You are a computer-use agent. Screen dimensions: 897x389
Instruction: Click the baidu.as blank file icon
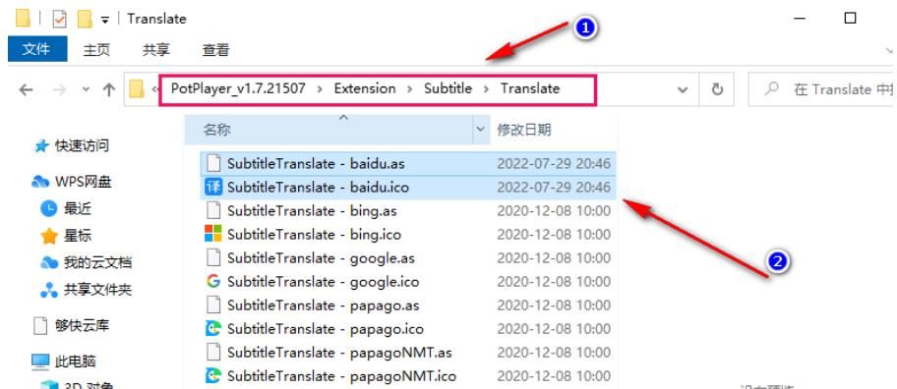tap(212, 163)
